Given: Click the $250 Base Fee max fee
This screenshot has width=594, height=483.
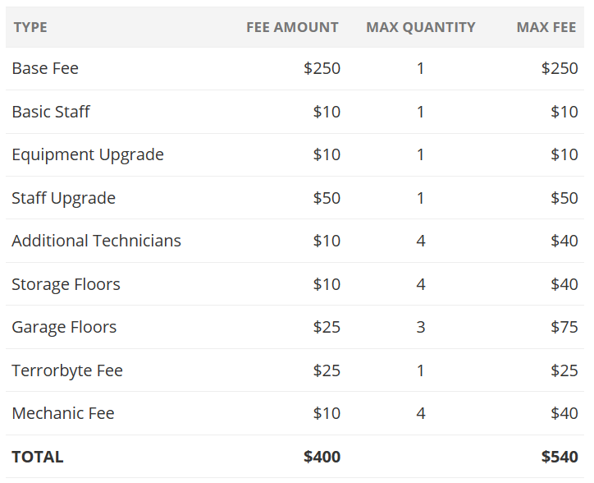Looking at the screenshot, I should click(560, 68).
